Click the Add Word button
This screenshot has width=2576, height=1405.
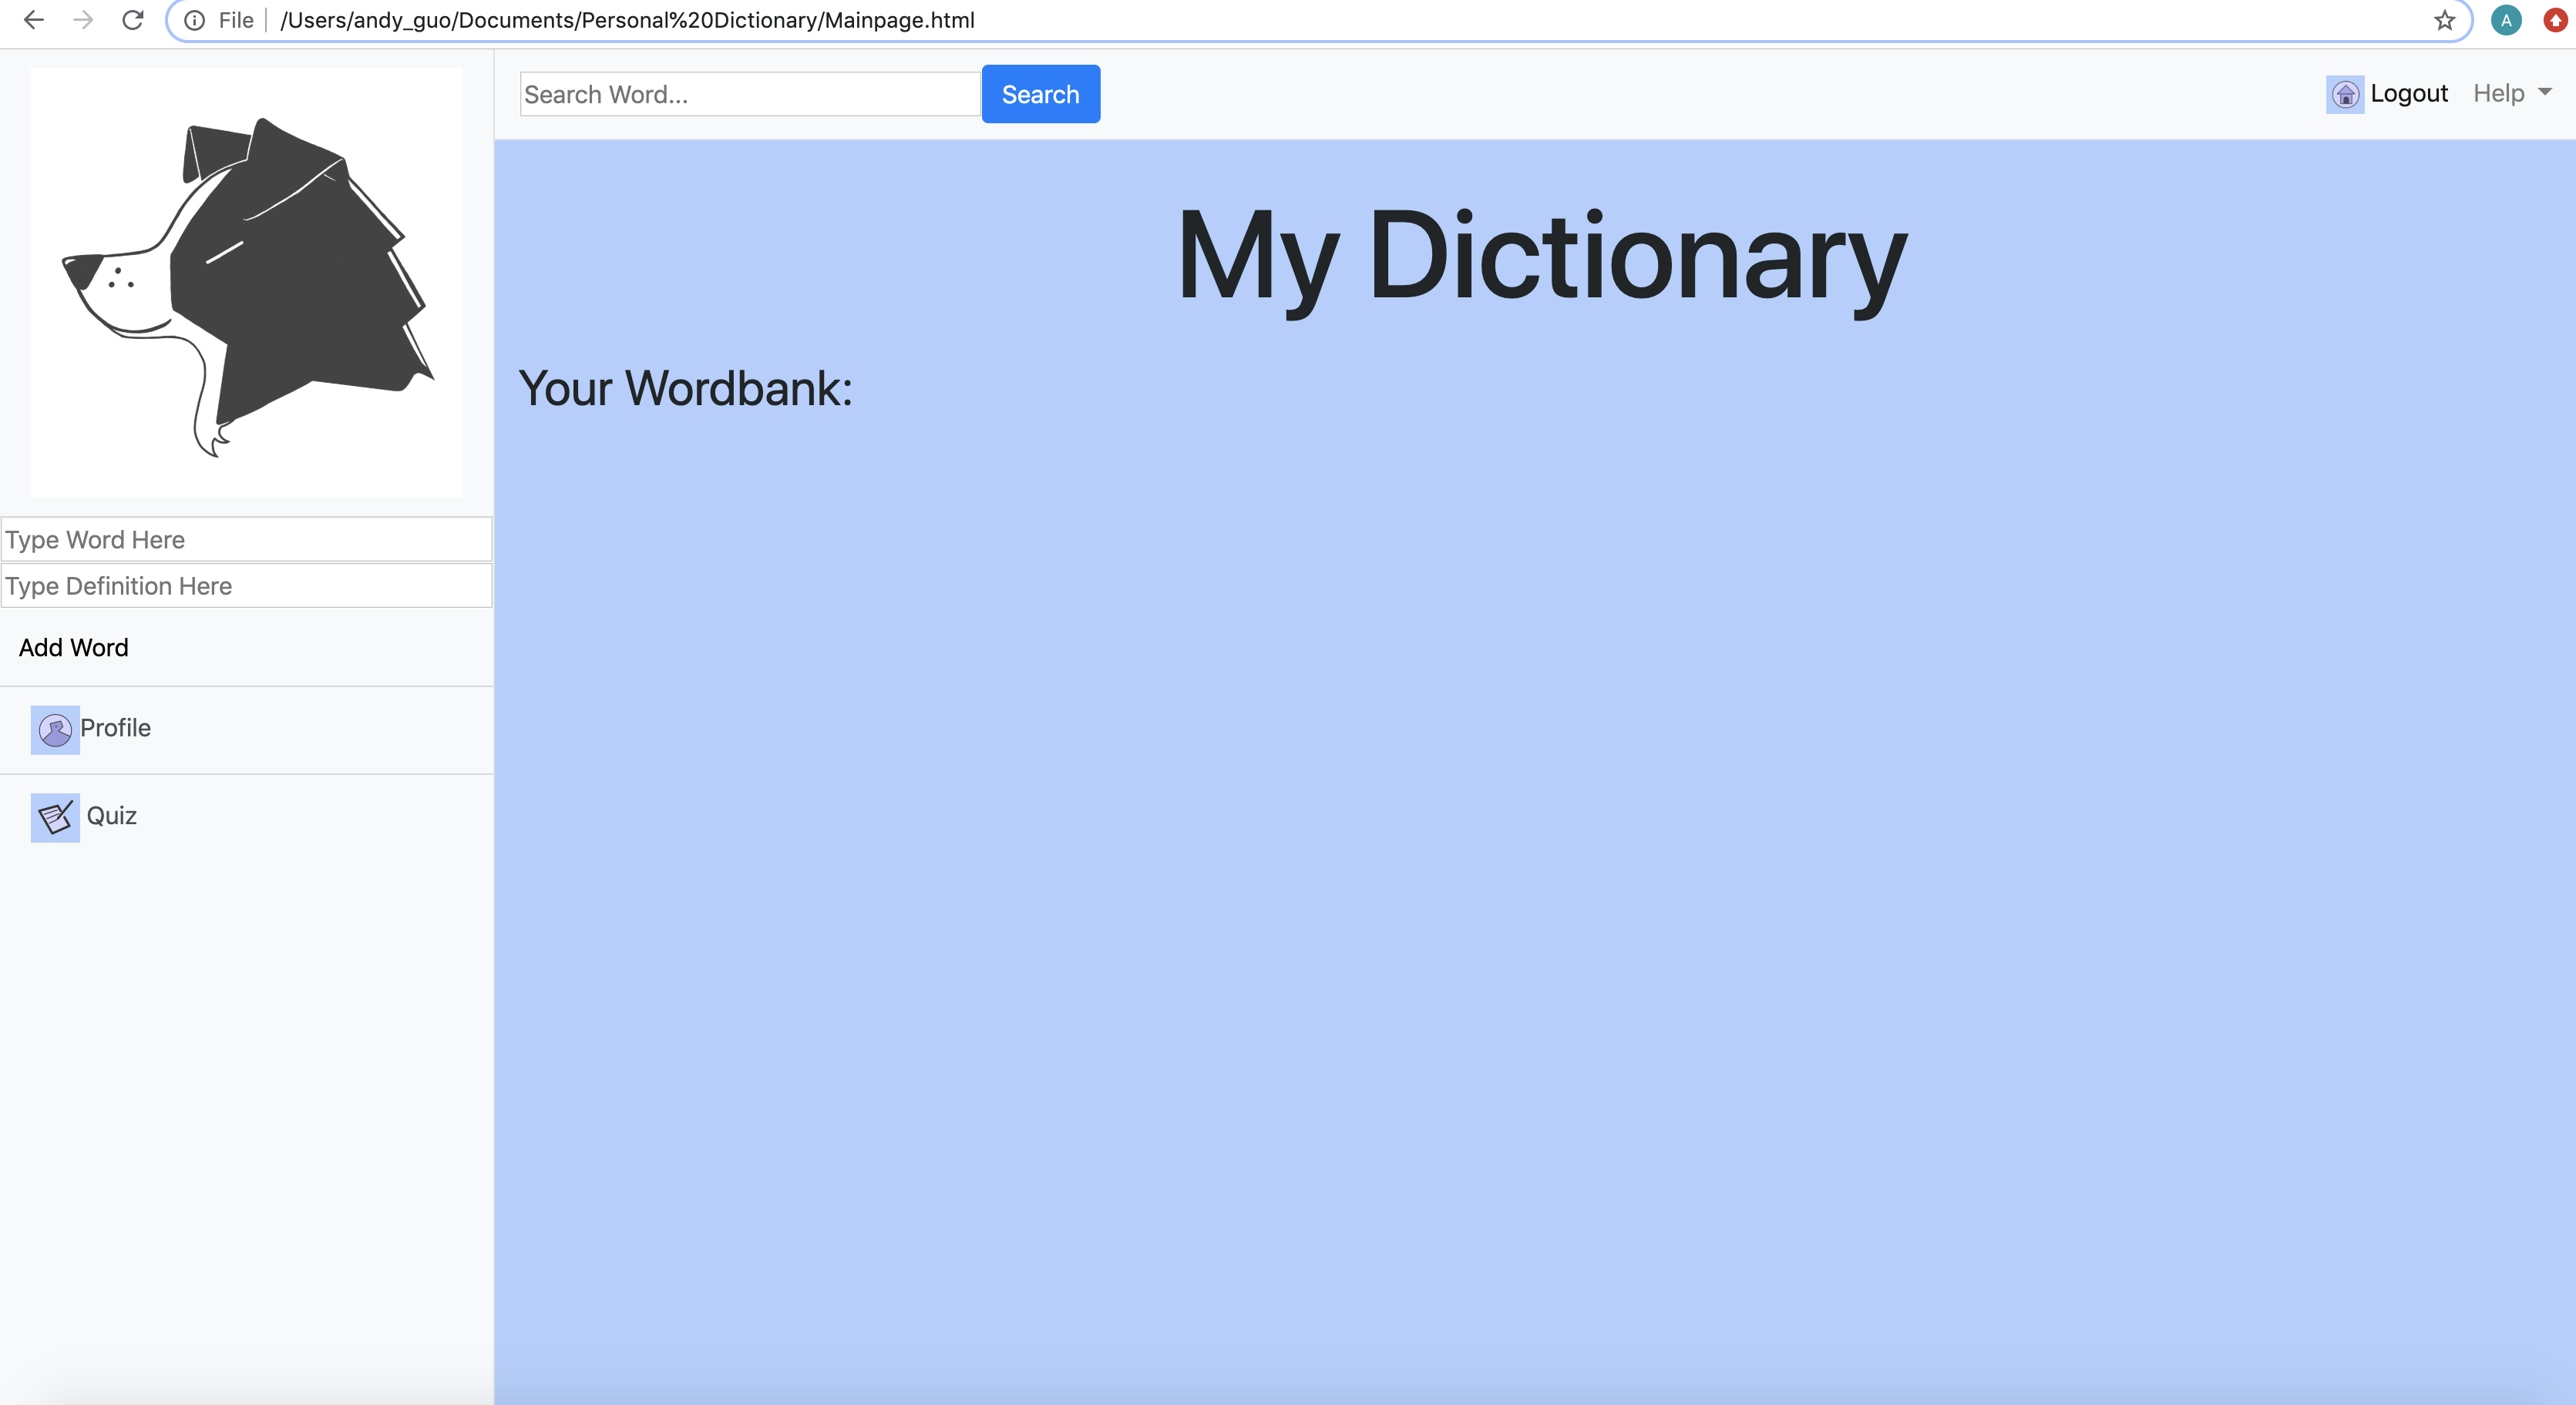(x=74, y=648)
